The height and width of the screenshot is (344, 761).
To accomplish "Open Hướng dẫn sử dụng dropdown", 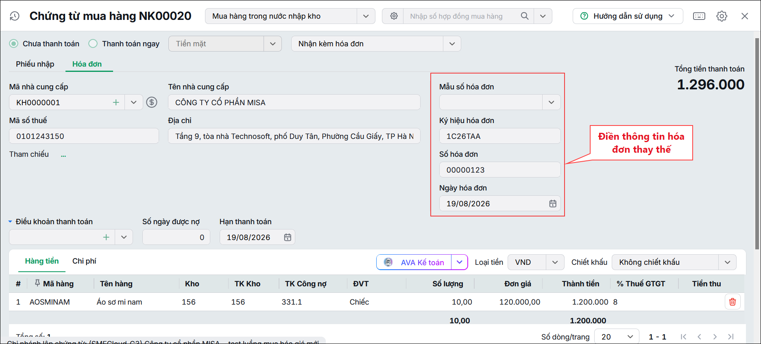I will click(x=628, y=16).
